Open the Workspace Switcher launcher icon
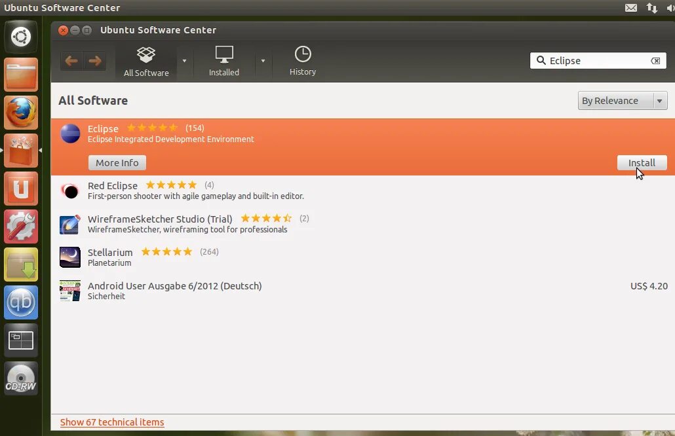This screenshot has height=436, width=675. (x=21, y=340)
